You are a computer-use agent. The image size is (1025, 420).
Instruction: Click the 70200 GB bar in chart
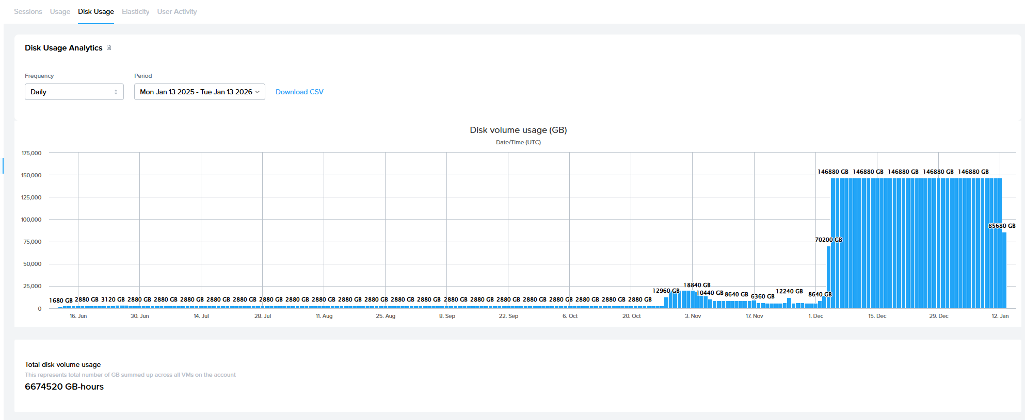pos(828,277)
